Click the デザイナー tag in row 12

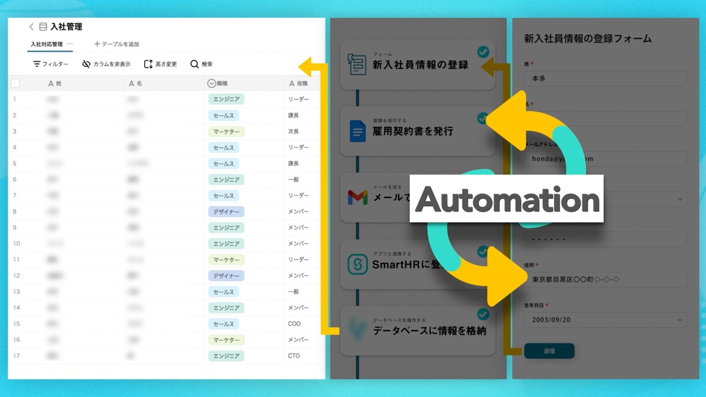click(x=226, y=275)
